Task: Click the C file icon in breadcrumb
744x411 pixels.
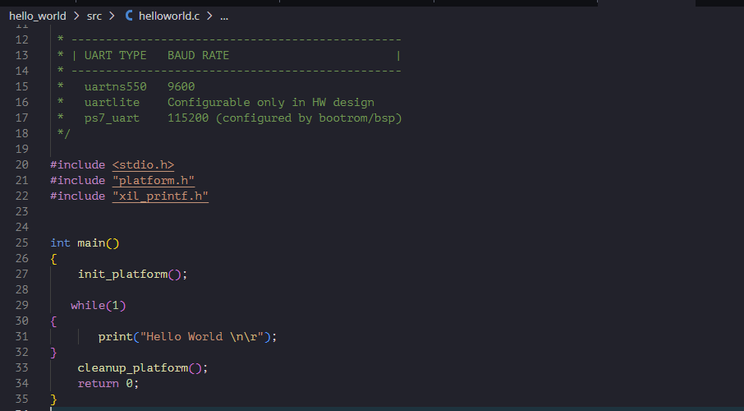Action: pyautogui.click(x=129, y=16)
